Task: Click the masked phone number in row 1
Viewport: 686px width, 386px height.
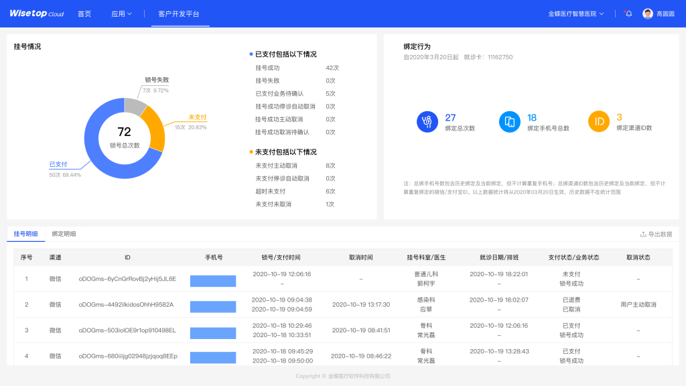Action: [x=213, y=280]
